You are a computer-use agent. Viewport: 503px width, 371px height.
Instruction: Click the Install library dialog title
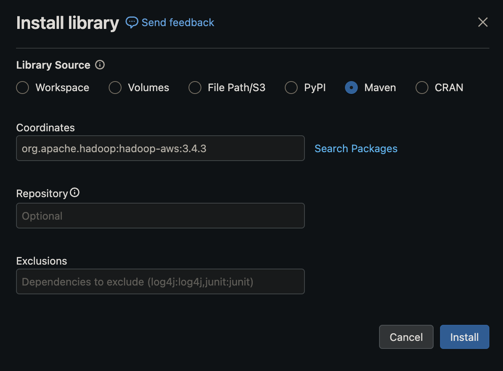[67, 22]
